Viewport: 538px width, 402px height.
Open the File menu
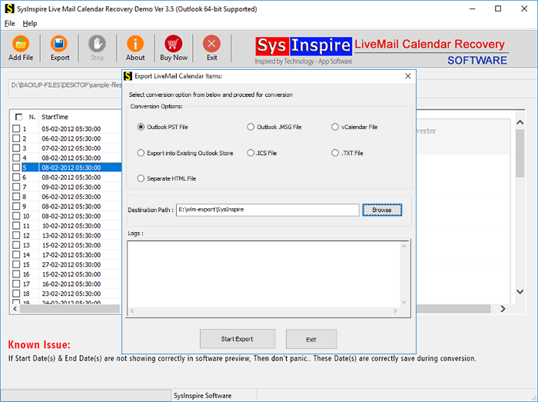tap(9, 23)
